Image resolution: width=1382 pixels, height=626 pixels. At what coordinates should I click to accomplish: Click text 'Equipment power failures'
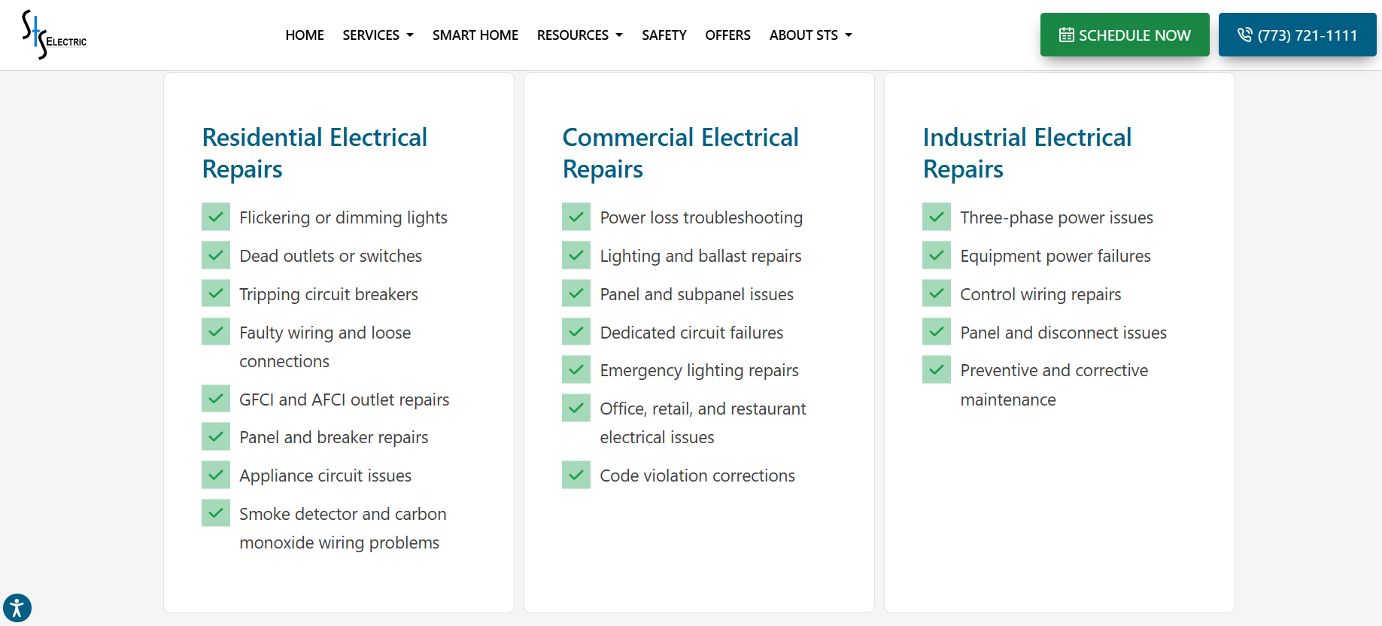1055,256
